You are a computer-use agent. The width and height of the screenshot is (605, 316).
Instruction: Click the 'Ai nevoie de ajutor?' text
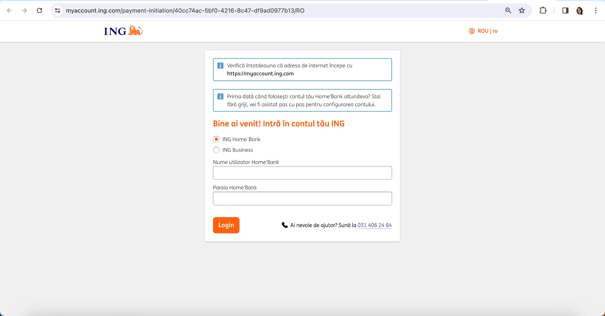314,225
